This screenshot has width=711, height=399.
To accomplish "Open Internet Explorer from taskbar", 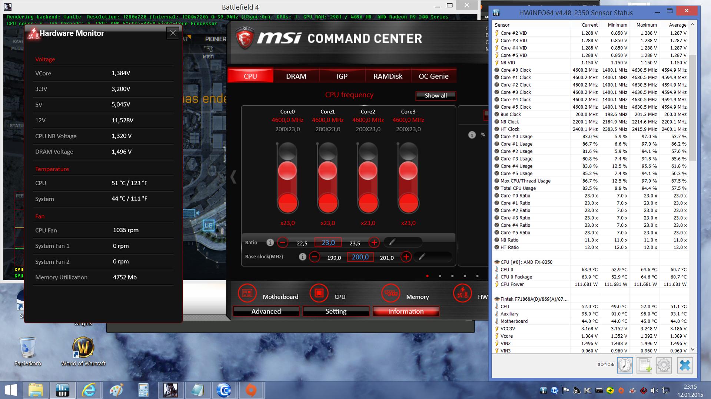I will 89,390.
